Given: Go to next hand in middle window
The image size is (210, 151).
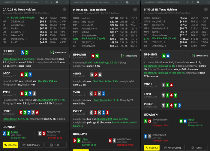Looking at the screenshot, I should [x=121, y=2].
